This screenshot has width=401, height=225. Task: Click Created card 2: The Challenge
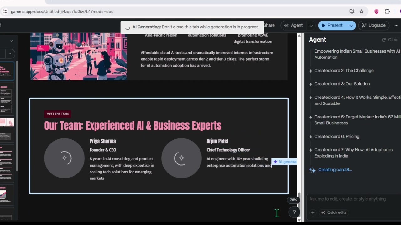coord(344,71)
